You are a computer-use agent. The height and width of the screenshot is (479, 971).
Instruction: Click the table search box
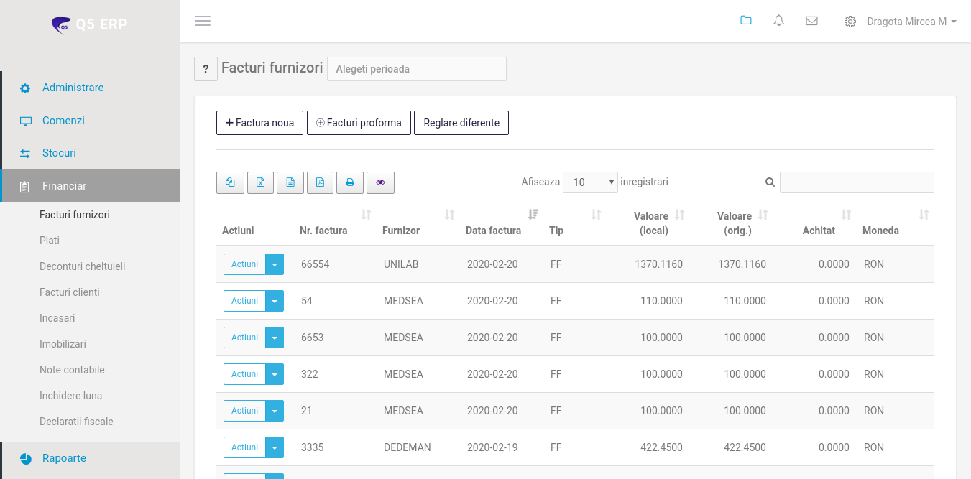[x=857, y=182]
